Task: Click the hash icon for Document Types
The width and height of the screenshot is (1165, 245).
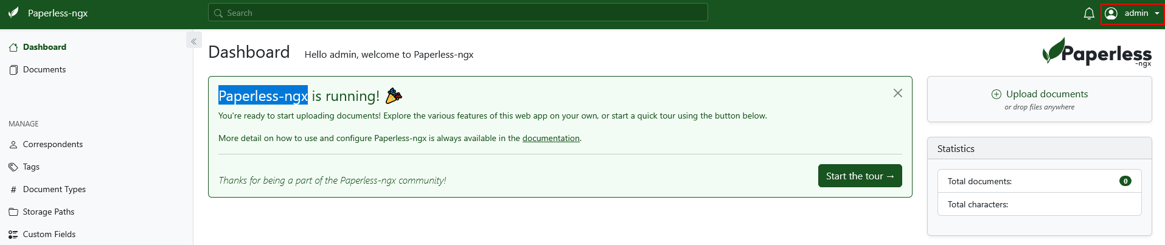Action: coord(13,189)
